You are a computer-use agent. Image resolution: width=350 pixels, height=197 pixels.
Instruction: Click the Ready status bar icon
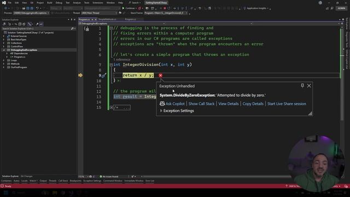2,186
